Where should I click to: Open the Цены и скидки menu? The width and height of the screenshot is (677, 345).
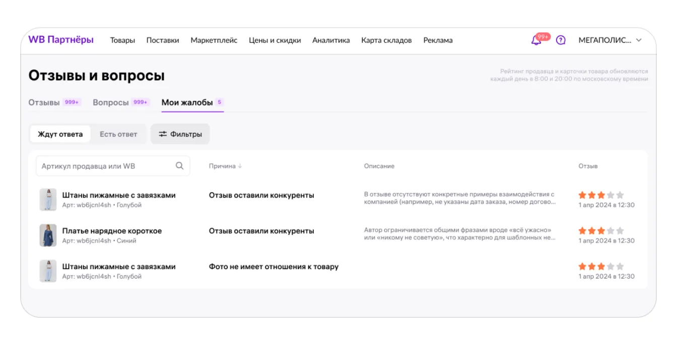tap(275, 40)
